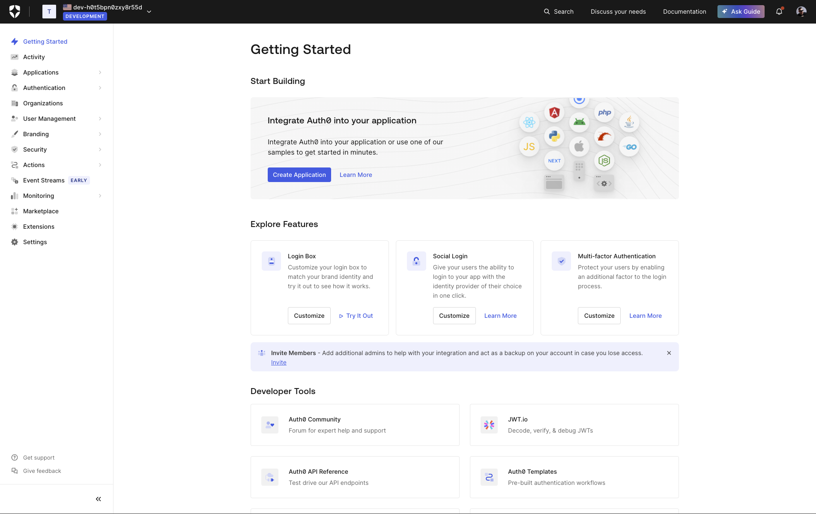Open the Auth0 API Reference card
This screenshot has width=816, height=514.
click(x=355, y=477)
